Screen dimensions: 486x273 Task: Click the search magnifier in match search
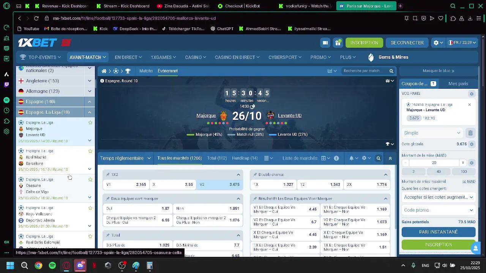[x=391, y=71]
